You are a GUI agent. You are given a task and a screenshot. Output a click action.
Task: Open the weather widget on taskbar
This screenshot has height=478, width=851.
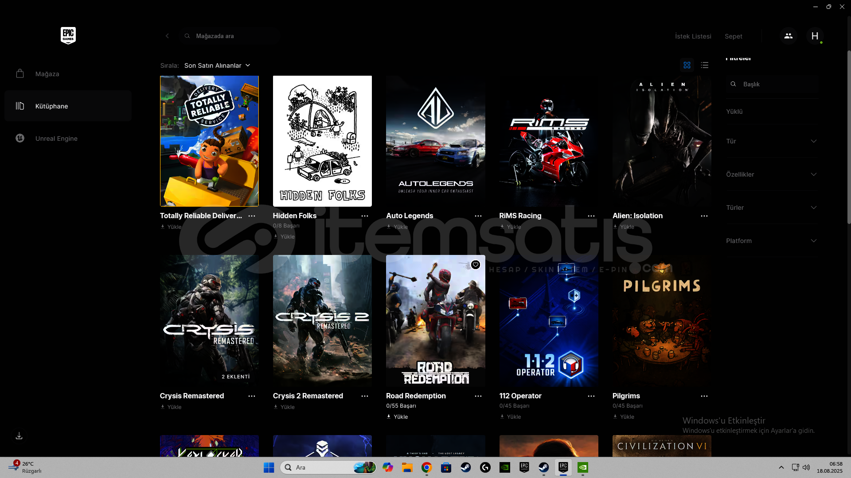[x=26, y=467]
